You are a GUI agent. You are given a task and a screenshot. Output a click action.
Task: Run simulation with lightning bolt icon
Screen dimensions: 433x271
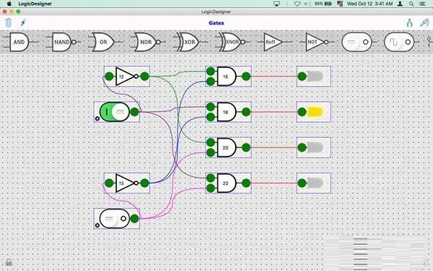coord(23,22)
